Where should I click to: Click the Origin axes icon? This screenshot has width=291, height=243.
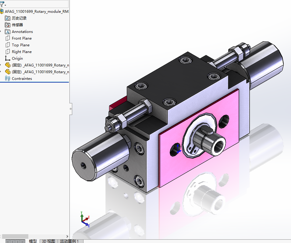[7, 58]
